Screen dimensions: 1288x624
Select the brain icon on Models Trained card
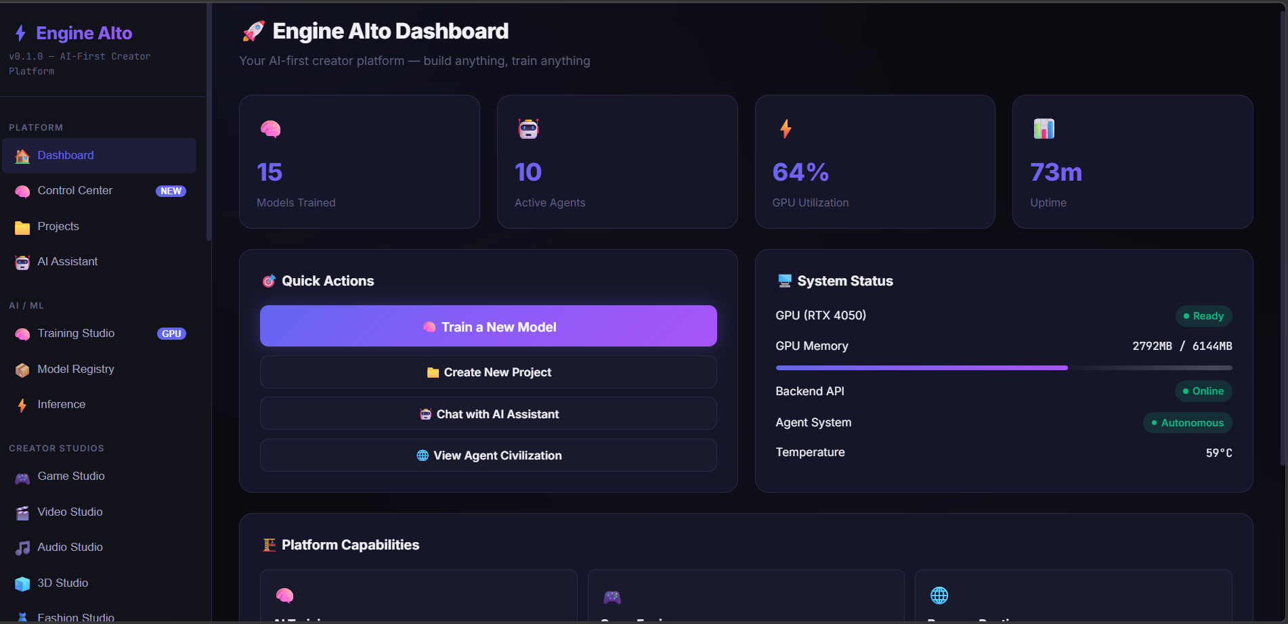pos(270,129)
